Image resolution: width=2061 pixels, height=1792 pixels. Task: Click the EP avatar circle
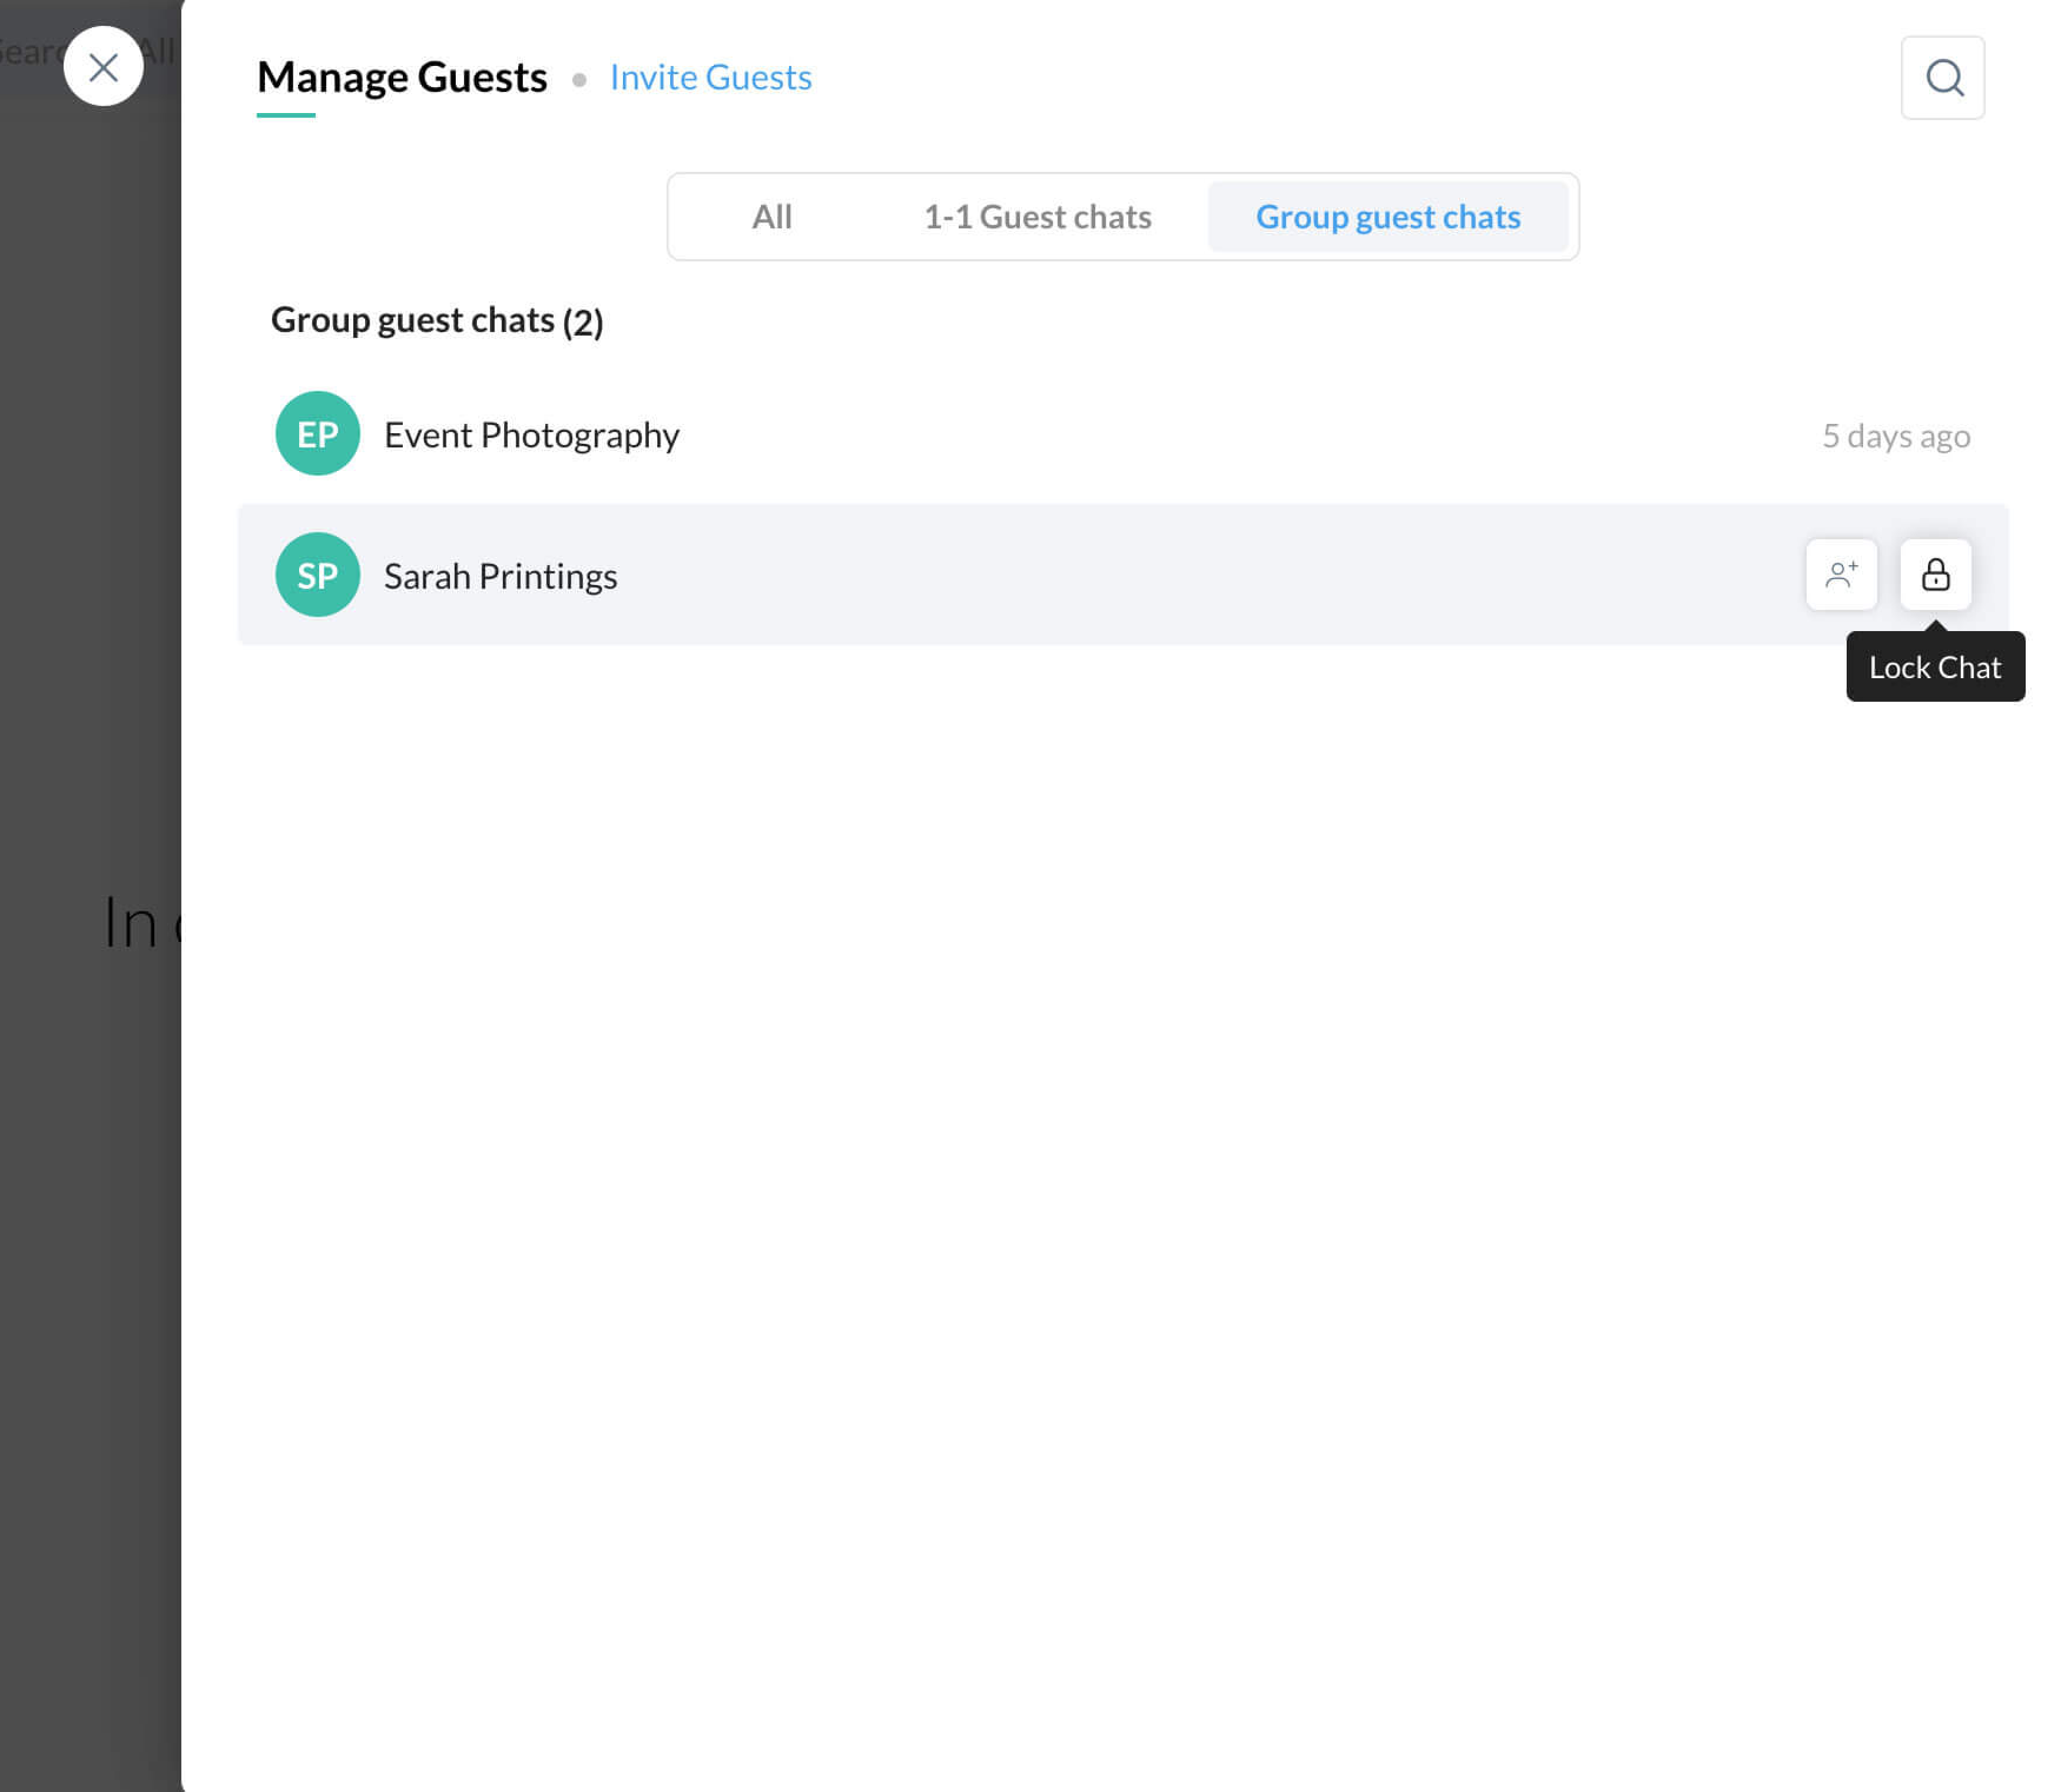coord(317,434)
